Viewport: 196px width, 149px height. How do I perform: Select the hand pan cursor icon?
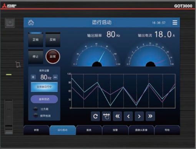(x=106, y=116)
